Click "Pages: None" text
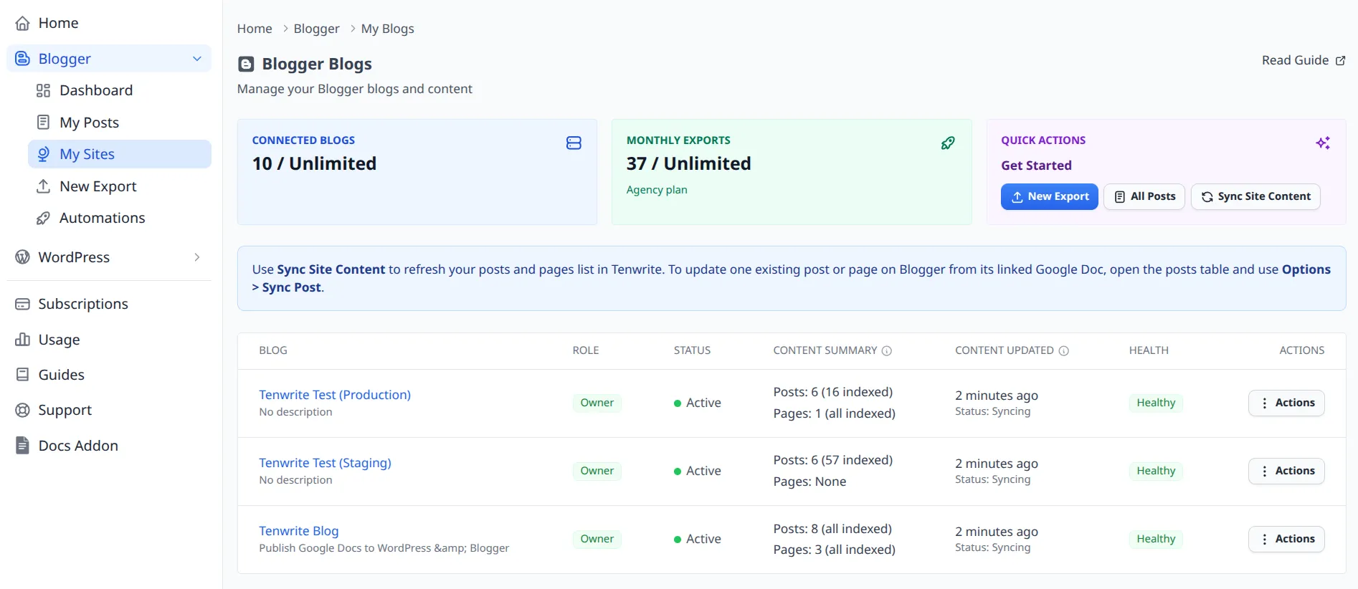 tap(809, 482)
